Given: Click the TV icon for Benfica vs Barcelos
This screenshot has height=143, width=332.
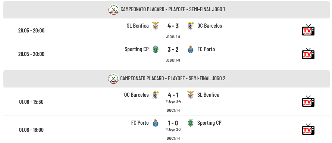Looking at the screenshot, I should point(308,30).
